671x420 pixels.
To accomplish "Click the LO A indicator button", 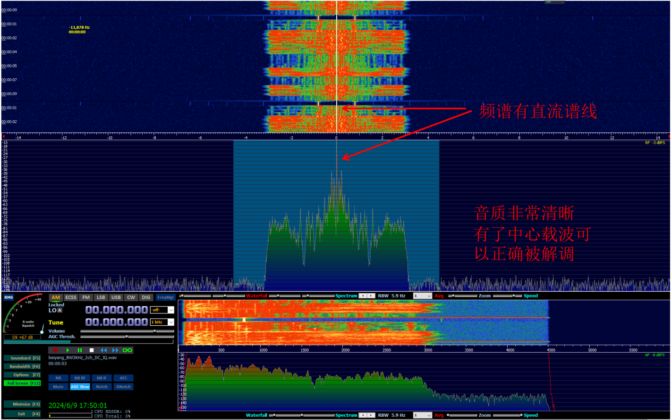I will (x=59, y=310).
